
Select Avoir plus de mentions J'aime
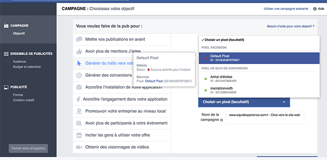pos(122,51)
